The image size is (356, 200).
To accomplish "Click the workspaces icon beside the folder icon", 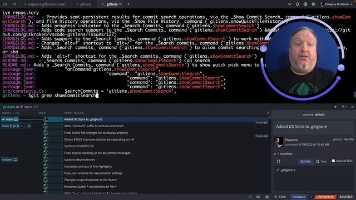I will pos(14,4).
